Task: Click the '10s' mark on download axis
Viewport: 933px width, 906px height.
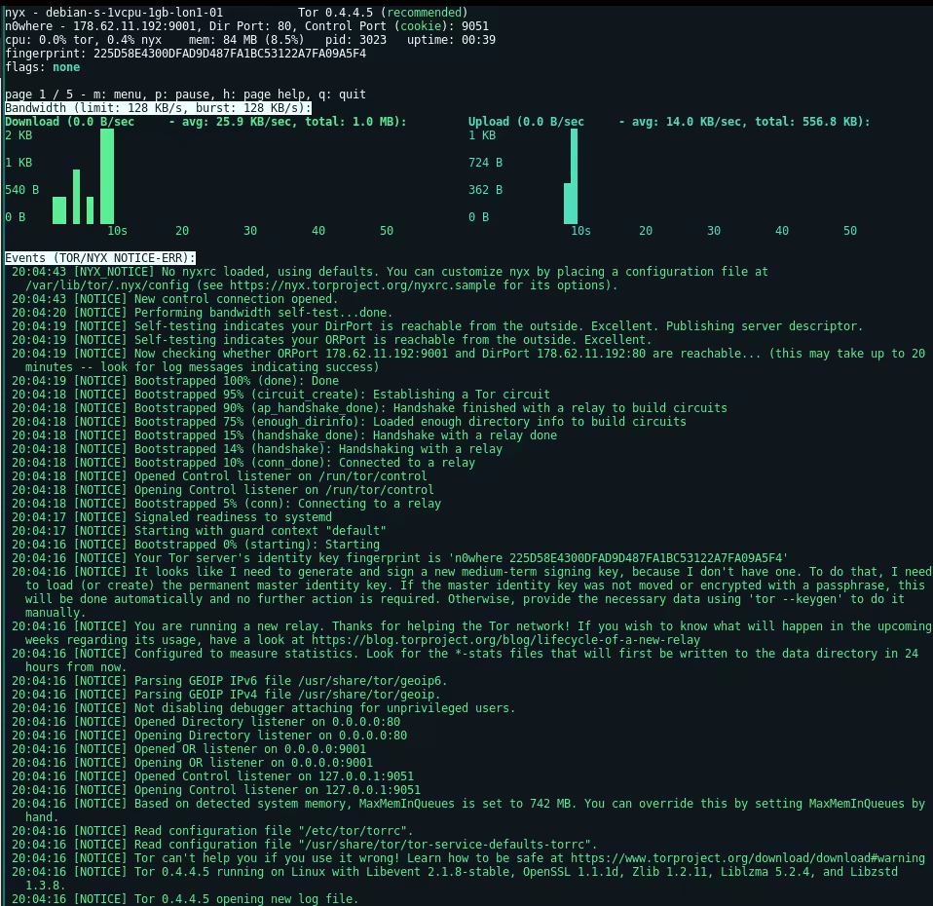Action: click(117, 231)
